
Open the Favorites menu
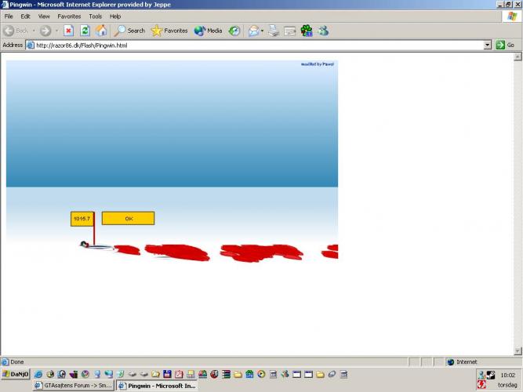(69, 16)
